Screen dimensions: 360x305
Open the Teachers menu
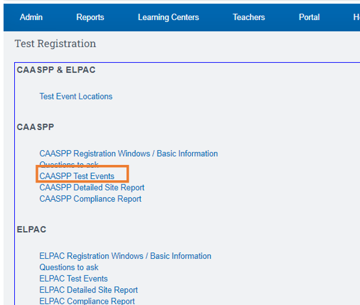pos(249,17)
